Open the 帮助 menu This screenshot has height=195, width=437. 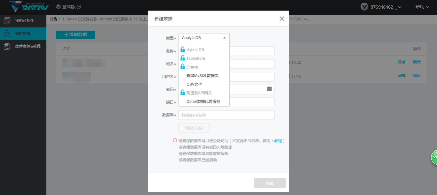(x=422, y=7)
